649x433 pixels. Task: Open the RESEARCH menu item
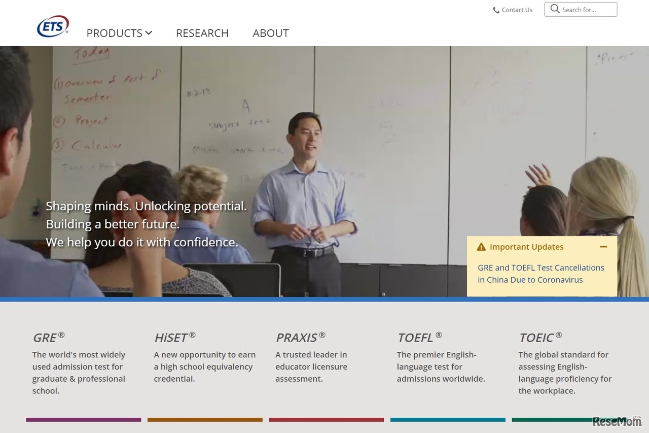coord(202,33)
